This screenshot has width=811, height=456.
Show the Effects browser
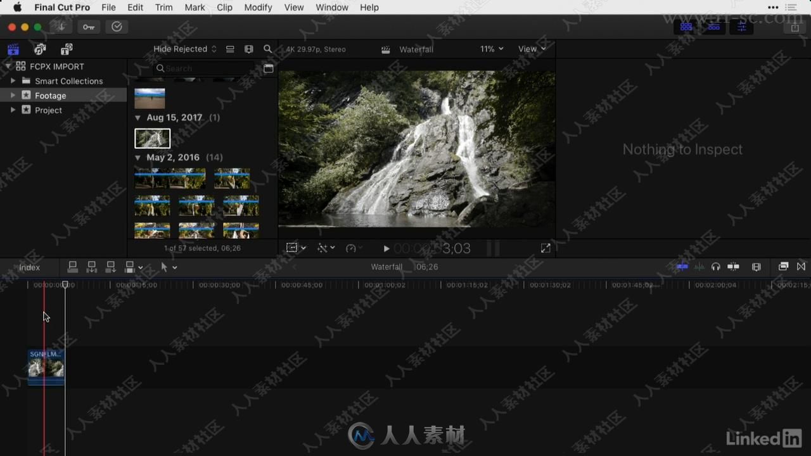[x=783, y=267]
